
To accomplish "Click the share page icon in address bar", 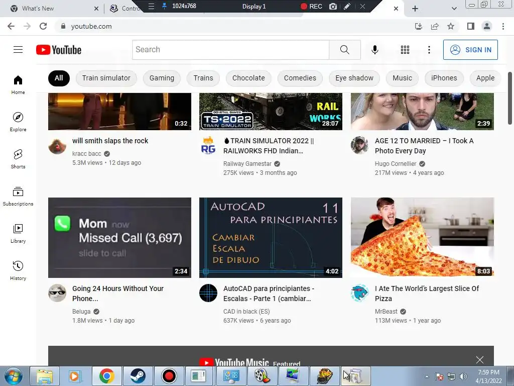I will [x=435, y=26].
